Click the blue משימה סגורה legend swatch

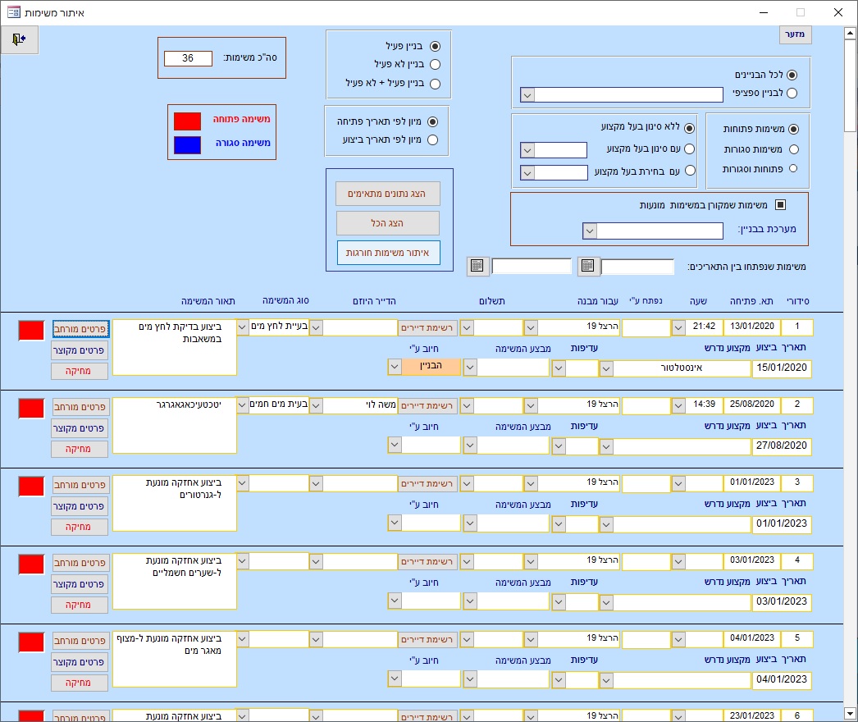click(x=187, y=145)
